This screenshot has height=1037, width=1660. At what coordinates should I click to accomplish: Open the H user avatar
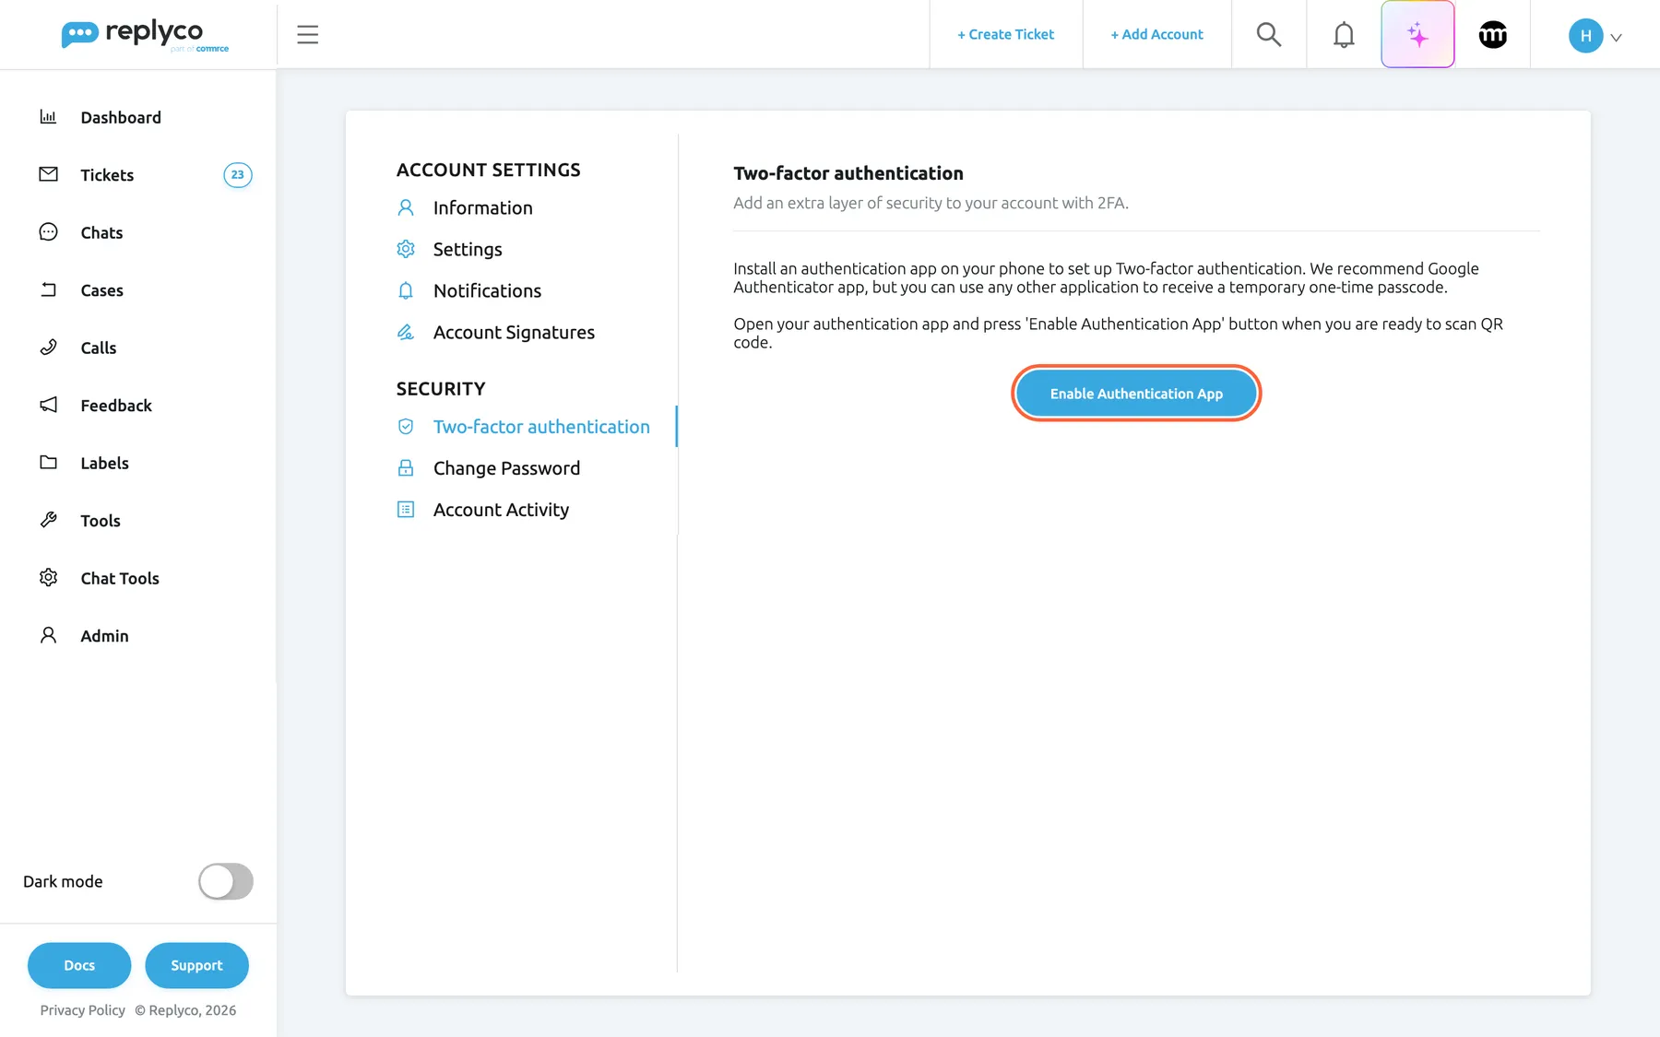pos(1585,36)
